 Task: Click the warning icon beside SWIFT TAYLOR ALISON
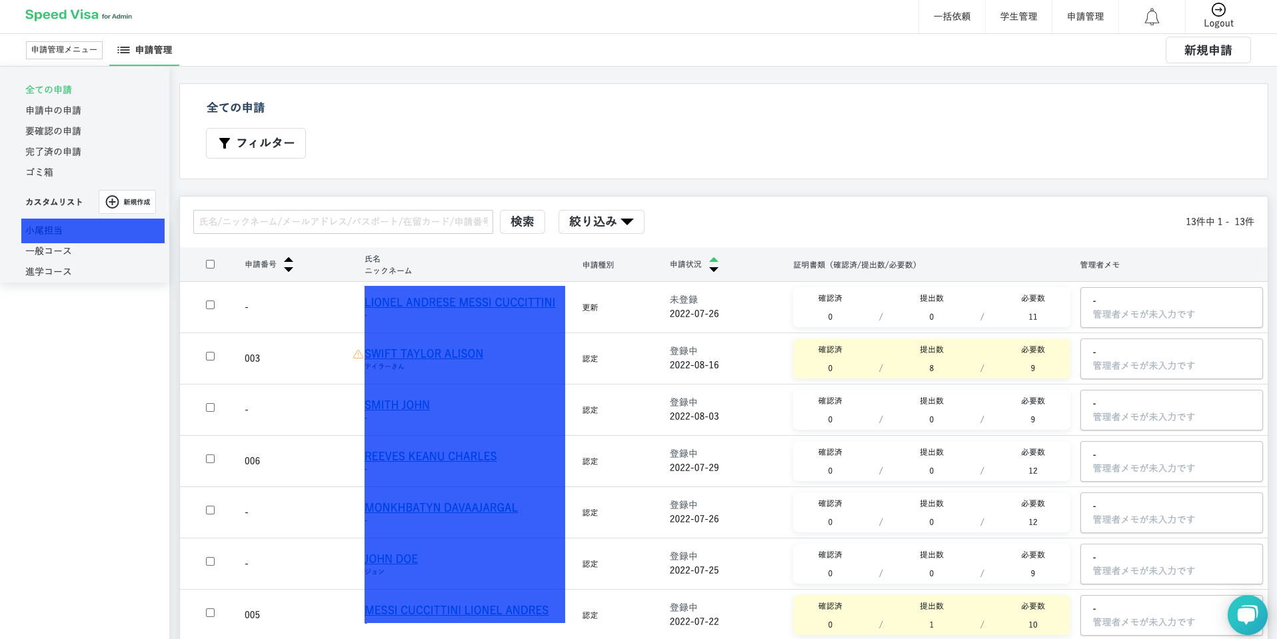(x=358, y=354)
